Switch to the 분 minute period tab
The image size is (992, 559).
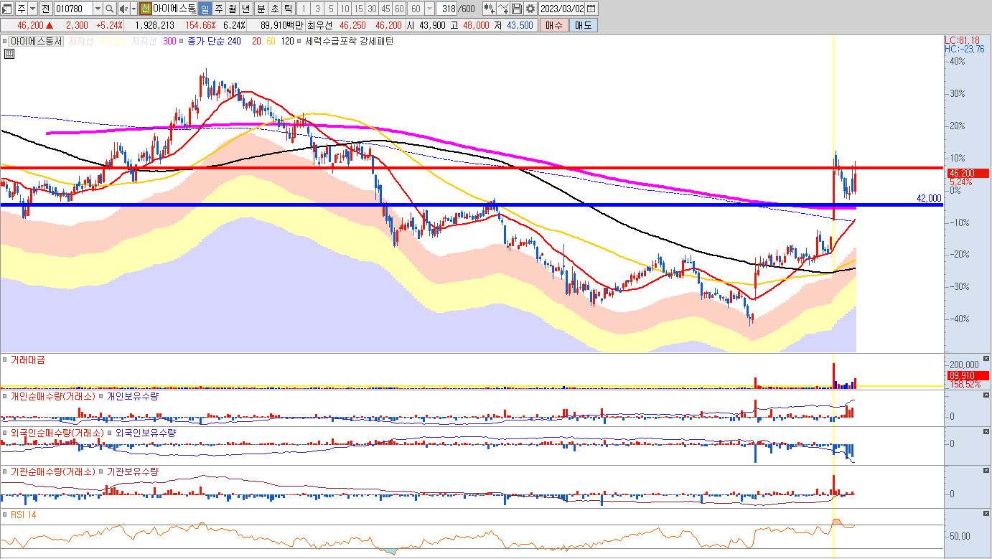click(261, 9)
